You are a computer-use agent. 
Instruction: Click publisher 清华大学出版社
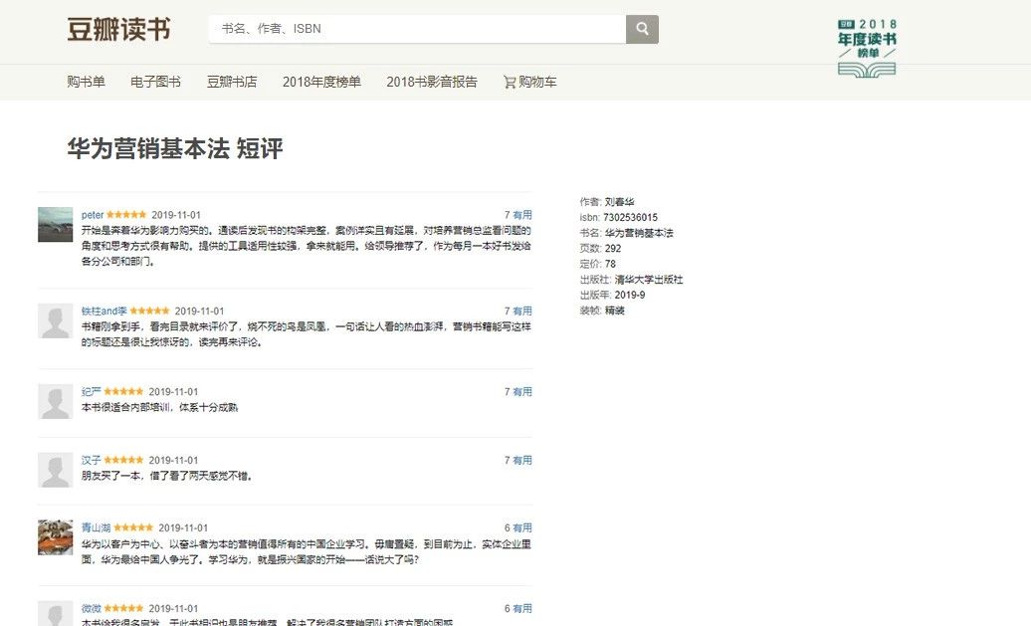[x=648, y=280]
